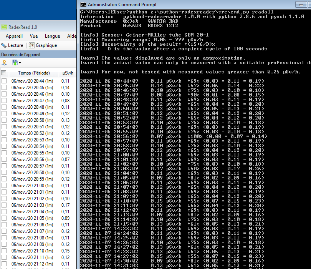311x269 pixels.
Task: Click the RadexRead app icon in title bar
Action: (4, 27)
